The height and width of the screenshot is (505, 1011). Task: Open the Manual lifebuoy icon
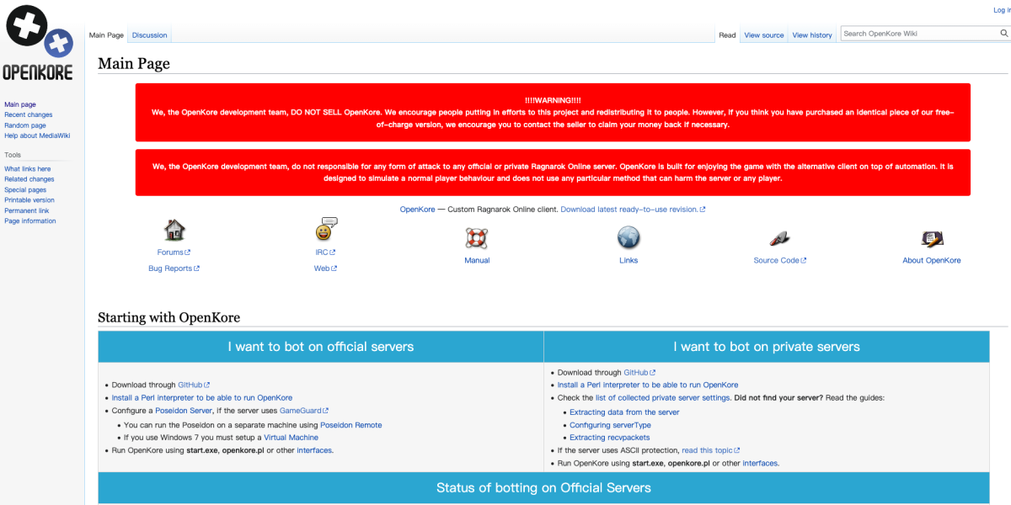[x=476, y=238]
